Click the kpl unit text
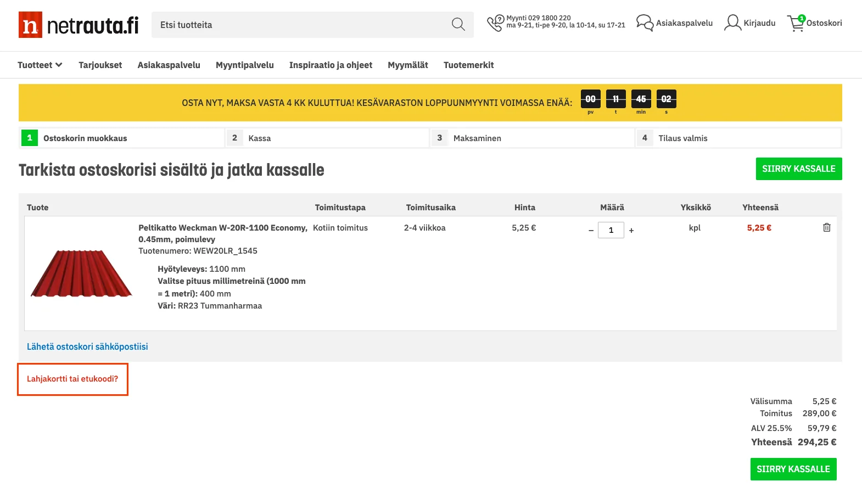 coord(695,228)
